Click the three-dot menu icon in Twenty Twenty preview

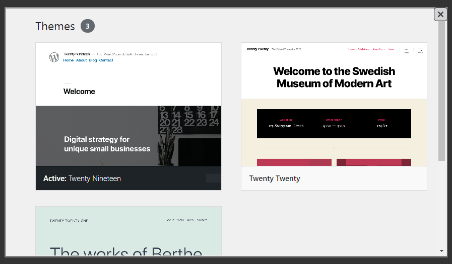click(x=406, y=50)
